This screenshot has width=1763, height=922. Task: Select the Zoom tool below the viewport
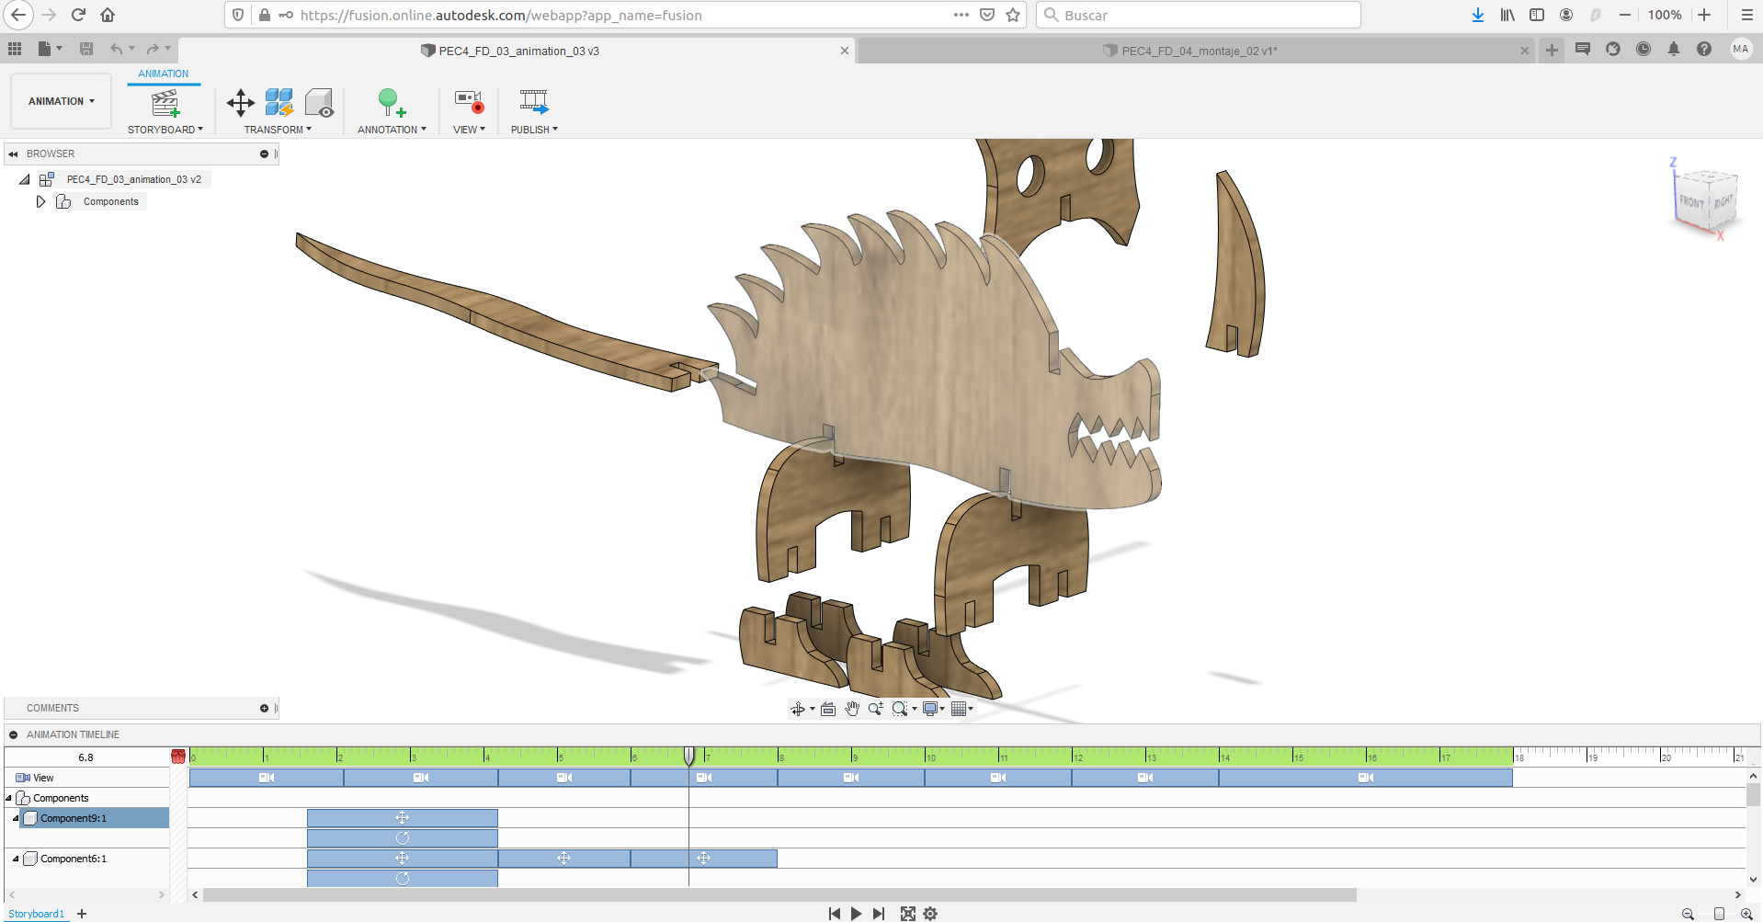pyautogui.click(x=875, y=709)
